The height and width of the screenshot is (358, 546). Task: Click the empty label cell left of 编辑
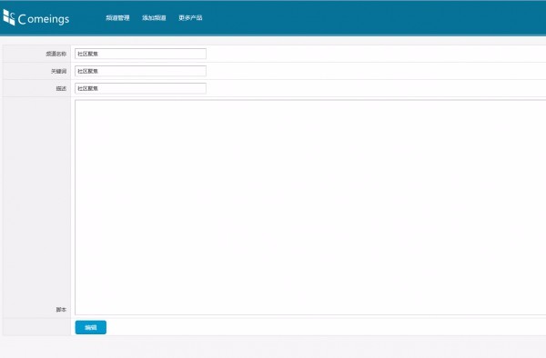tap(37, 327)
